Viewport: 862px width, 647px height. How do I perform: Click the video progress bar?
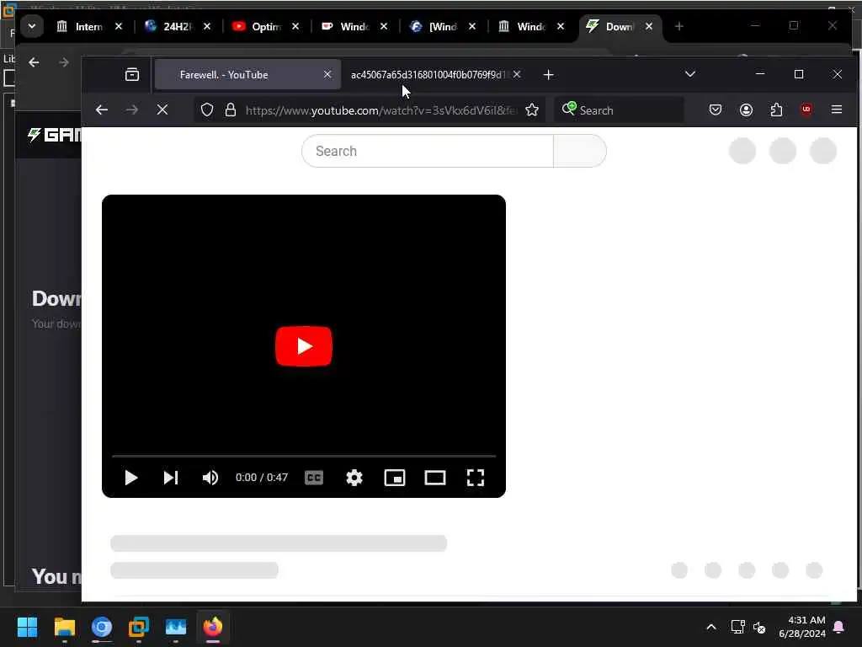click(x=303, y=456)
